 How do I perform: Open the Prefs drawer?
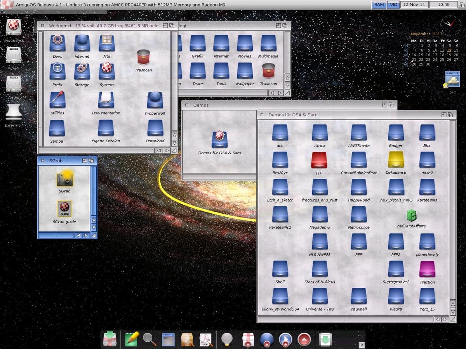click(x=57, y=71)
